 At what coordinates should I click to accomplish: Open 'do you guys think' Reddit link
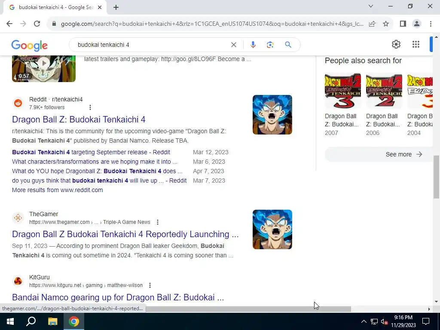coord(99,181)
